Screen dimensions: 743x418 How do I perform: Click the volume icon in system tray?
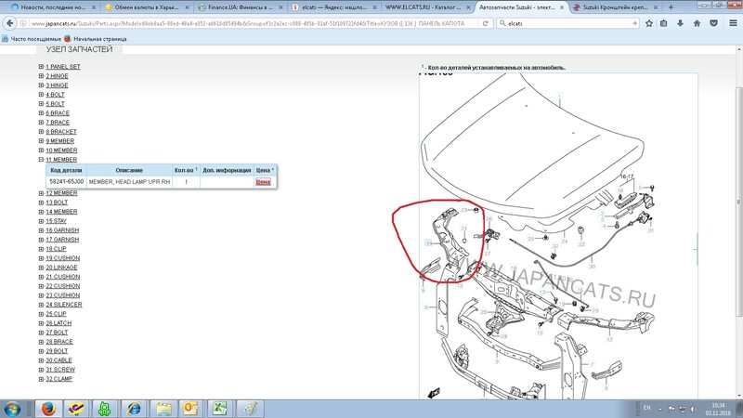[693, 409]
